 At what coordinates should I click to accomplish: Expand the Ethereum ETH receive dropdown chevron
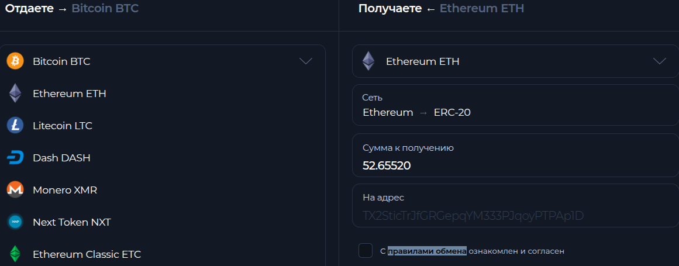(x=660, y=61)
